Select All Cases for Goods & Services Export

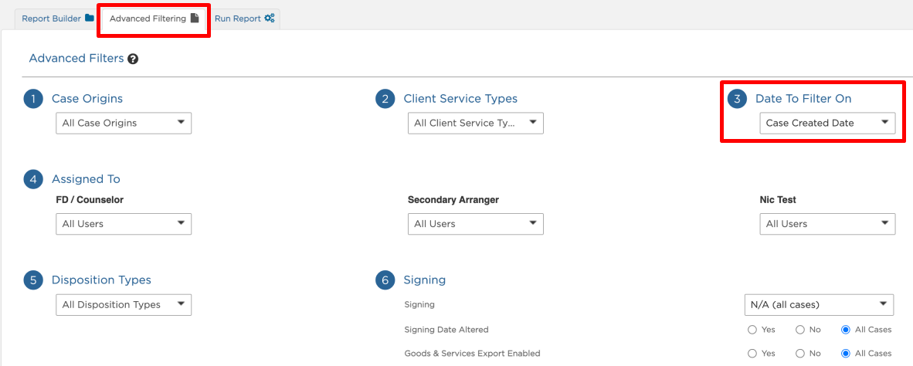[846, 354]
